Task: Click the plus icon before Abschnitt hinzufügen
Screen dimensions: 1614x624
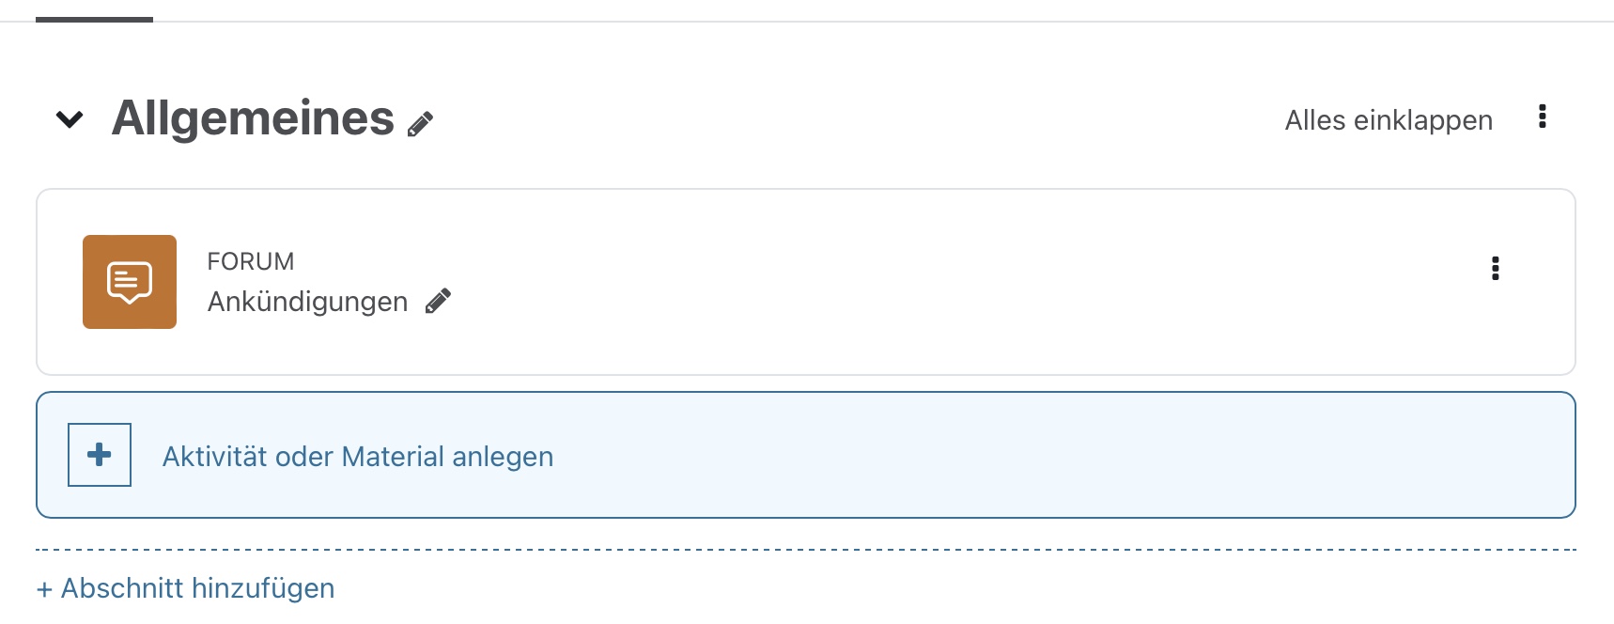Action: [44, 587]
